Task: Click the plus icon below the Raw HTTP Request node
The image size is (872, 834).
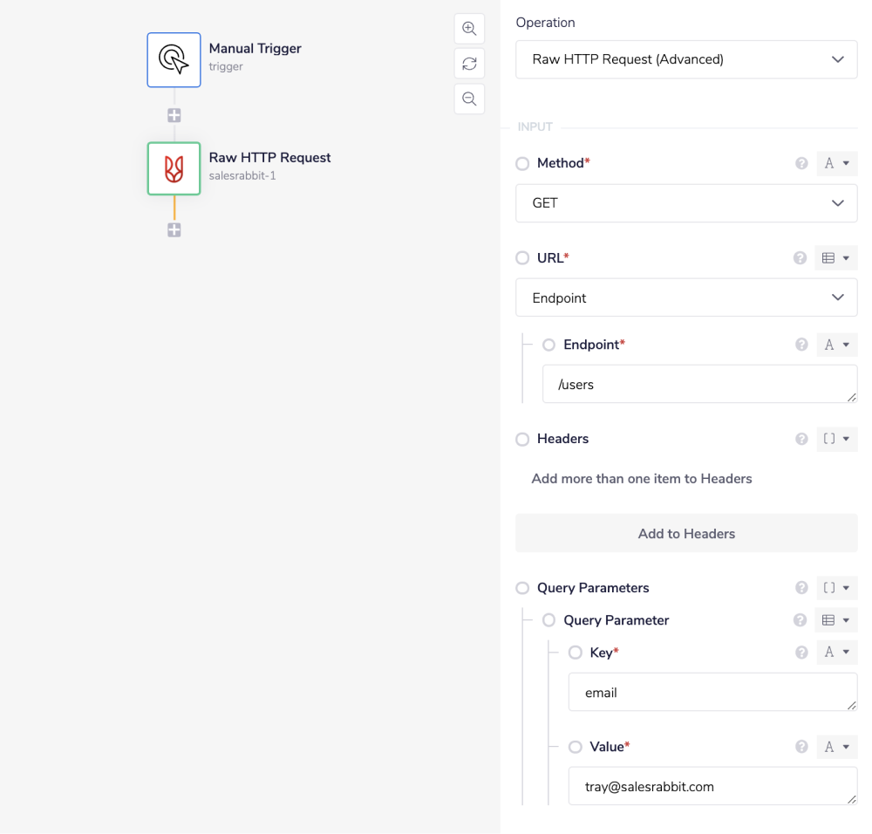Action: [x=174, y=229]
